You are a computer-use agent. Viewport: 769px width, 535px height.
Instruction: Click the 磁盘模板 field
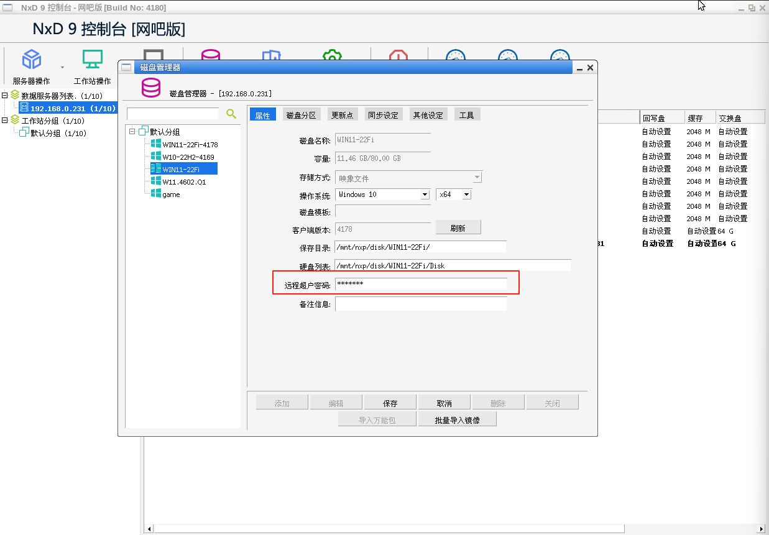click(383, 211)
